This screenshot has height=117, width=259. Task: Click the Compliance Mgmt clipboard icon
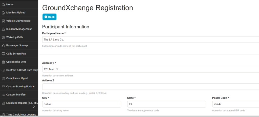[x=3, y=78]
